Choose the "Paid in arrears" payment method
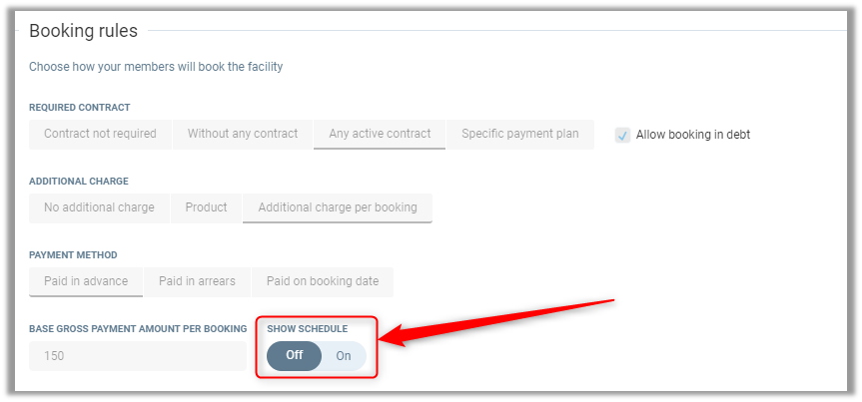 (x=197, y=281)
